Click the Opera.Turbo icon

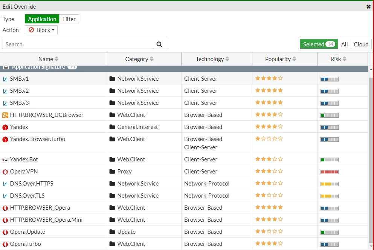coord(5,244)
